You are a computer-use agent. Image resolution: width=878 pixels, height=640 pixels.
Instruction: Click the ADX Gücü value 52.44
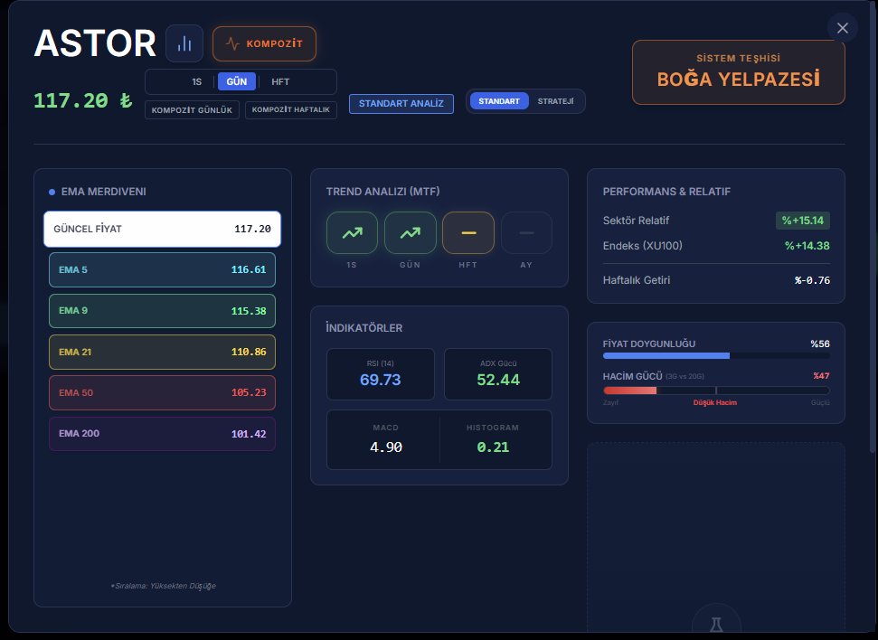tap(498, 380)
